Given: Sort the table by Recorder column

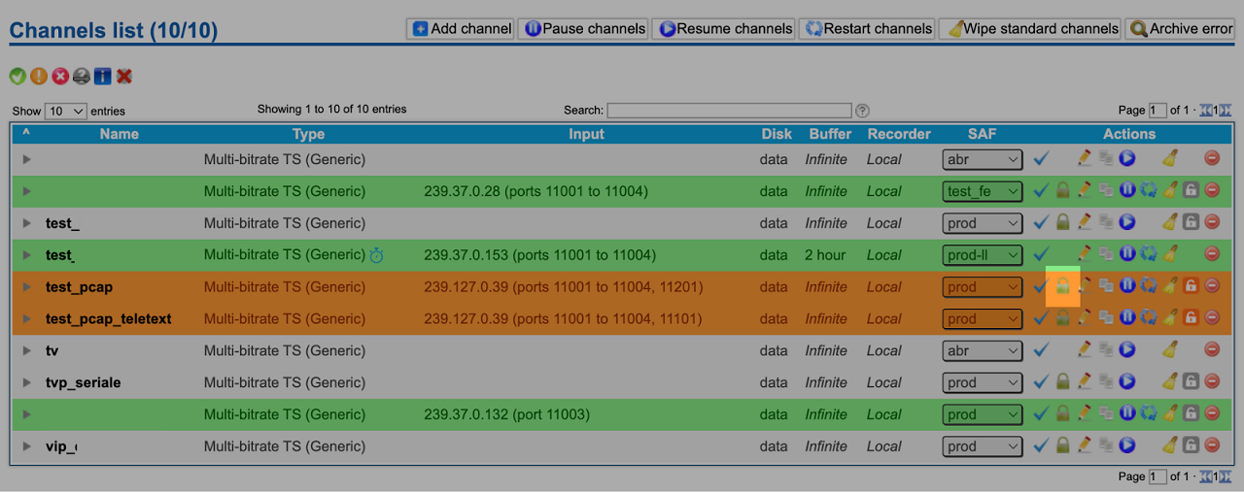Looking at the screenshot, I should [899, 134].
